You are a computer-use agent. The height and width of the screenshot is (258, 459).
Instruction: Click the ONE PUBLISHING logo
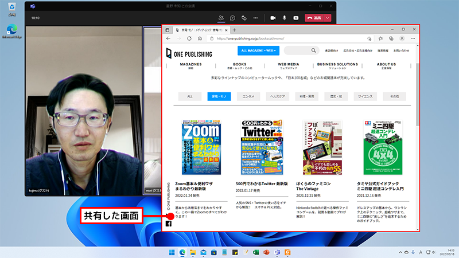[189, 53]
